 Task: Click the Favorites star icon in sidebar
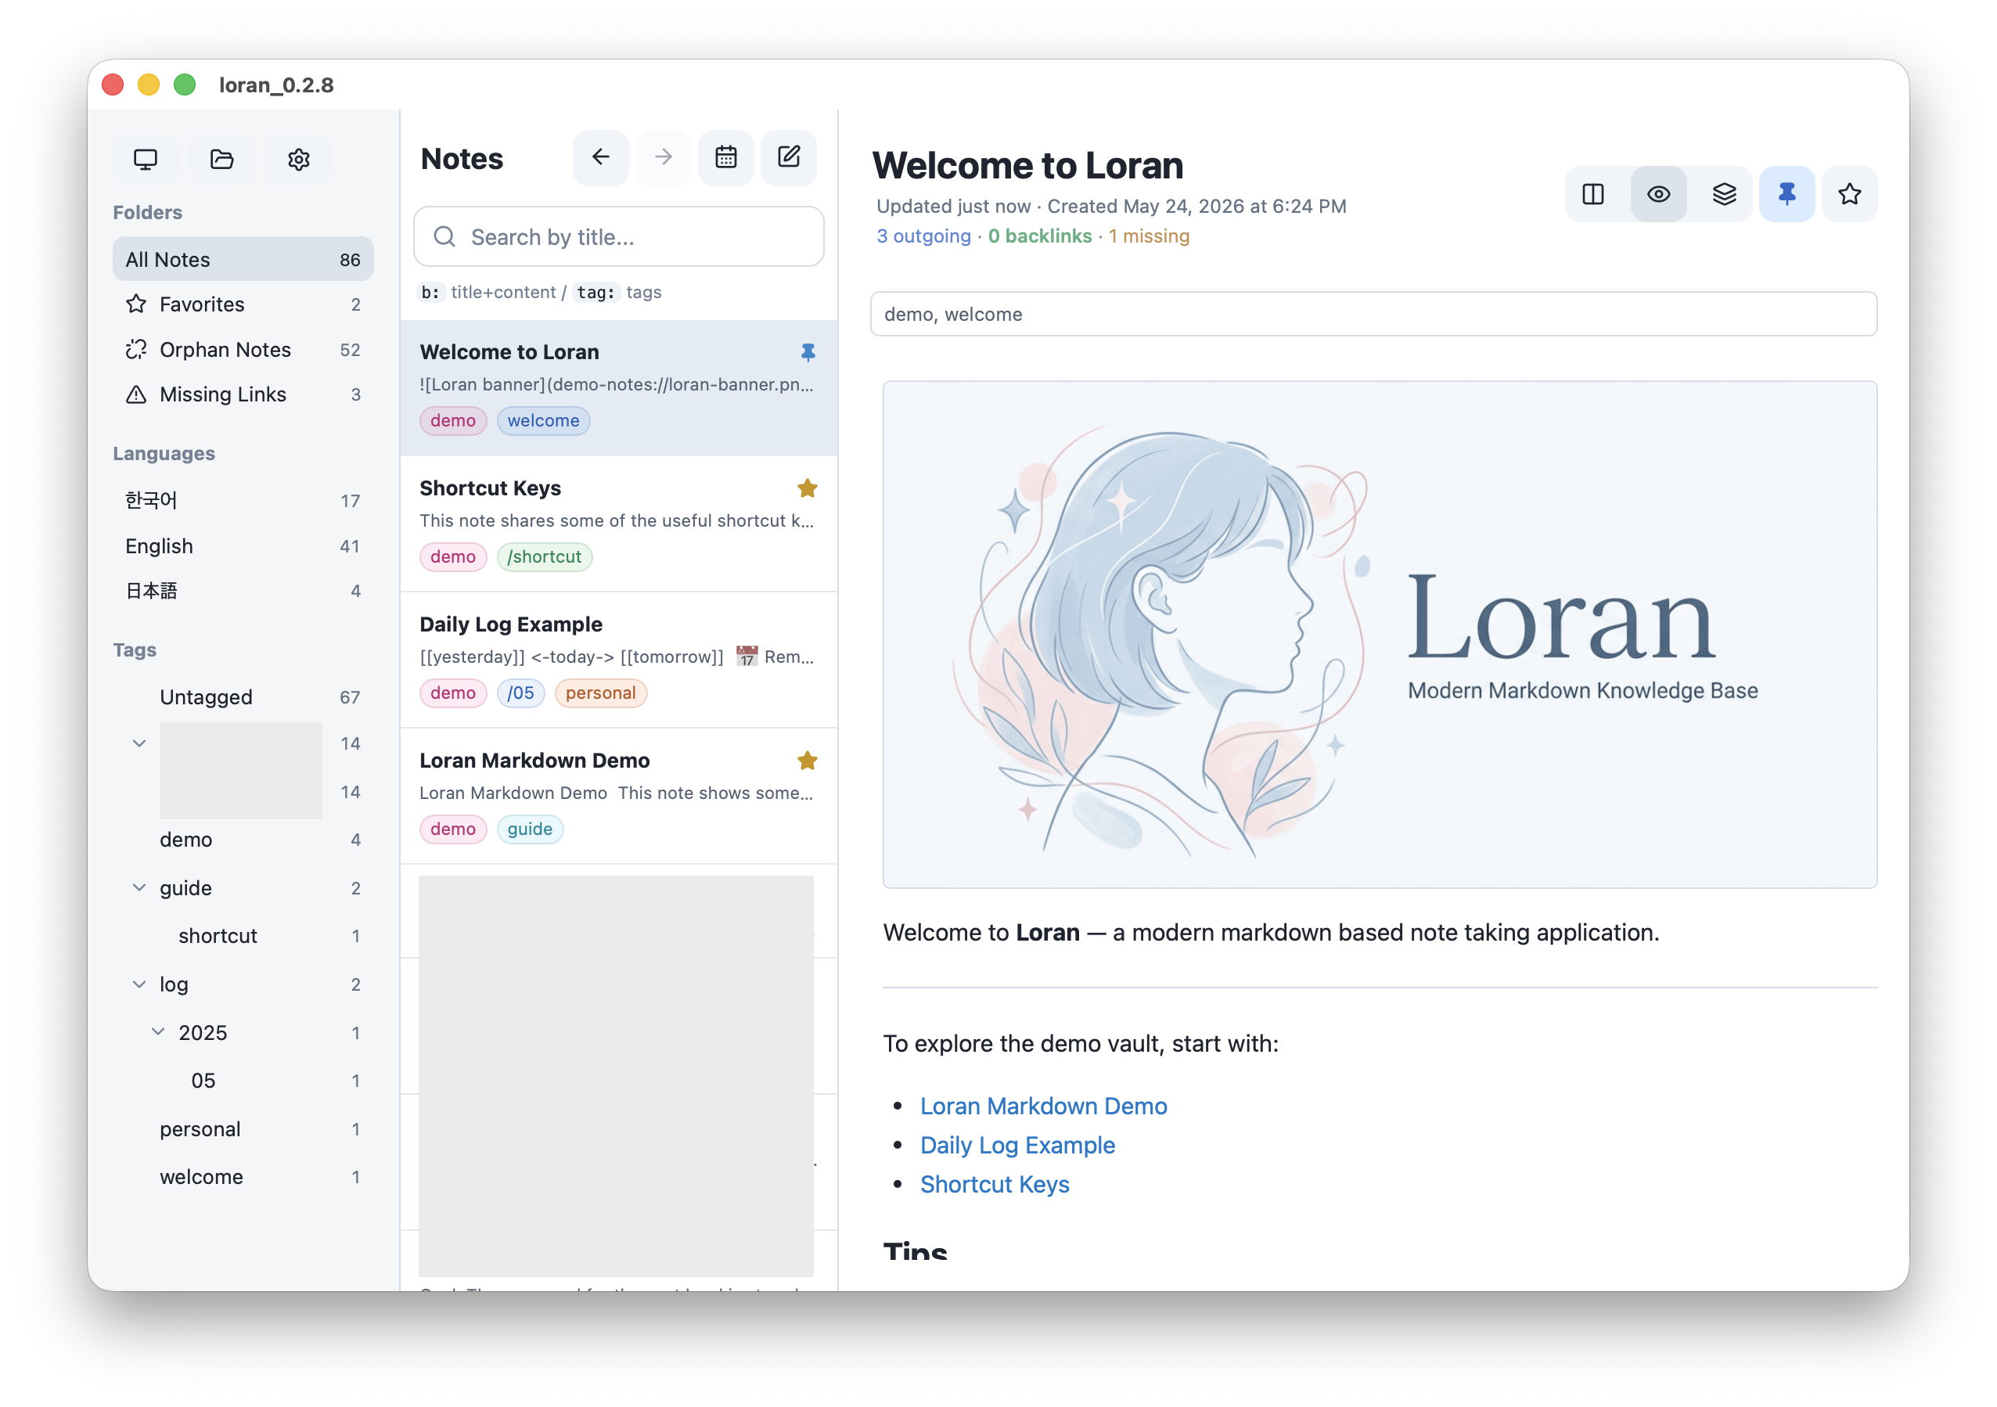pyautogui.click(x=137, y=304)
